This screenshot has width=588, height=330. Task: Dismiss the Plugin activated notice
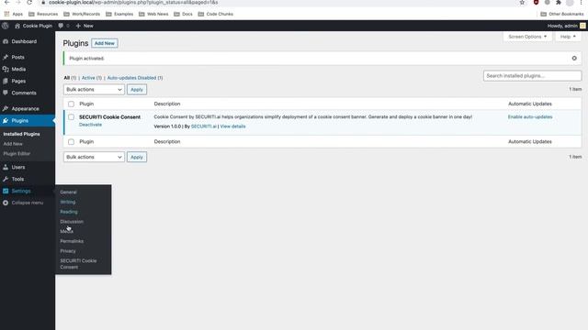pos(574,59)
